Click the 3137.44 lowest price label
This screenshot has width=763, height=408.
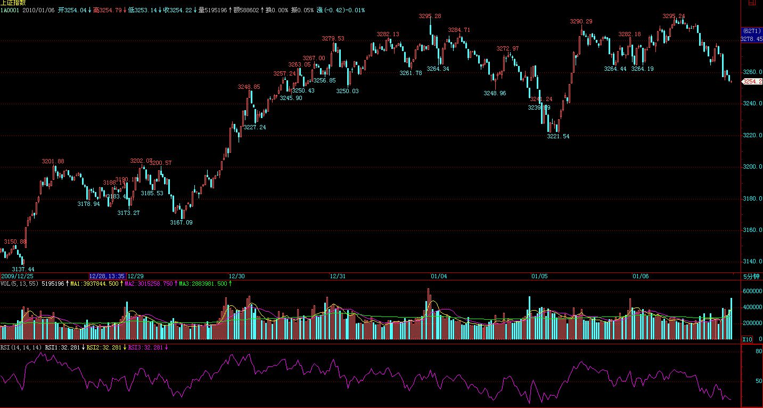click(23, 270)
